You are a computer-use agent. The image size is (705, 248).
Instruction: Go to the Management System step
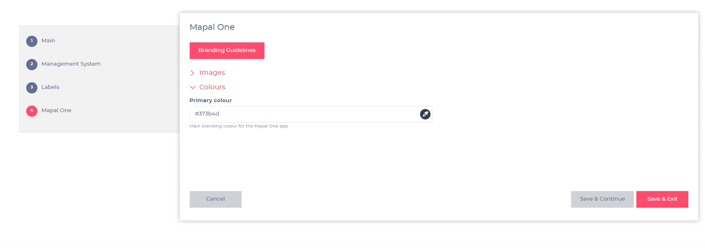point(71,64)
